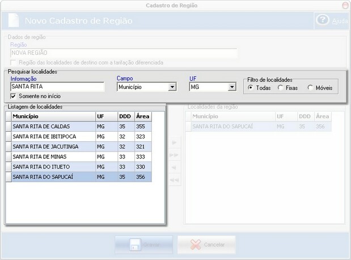Screen dimensions: 351x260
Task: Open the UF dropdown arrow
Action: 232,87
